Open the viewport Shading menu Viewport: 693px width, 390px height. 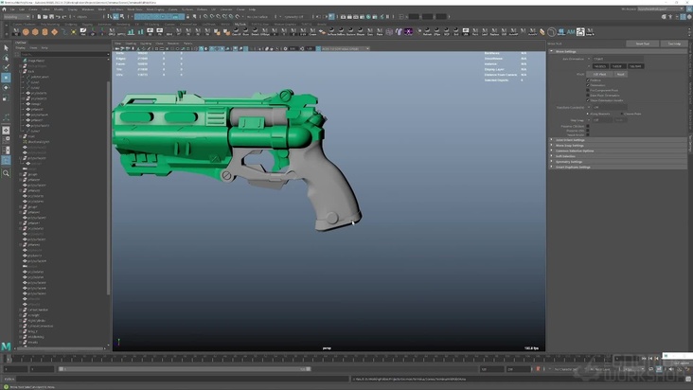131,44
